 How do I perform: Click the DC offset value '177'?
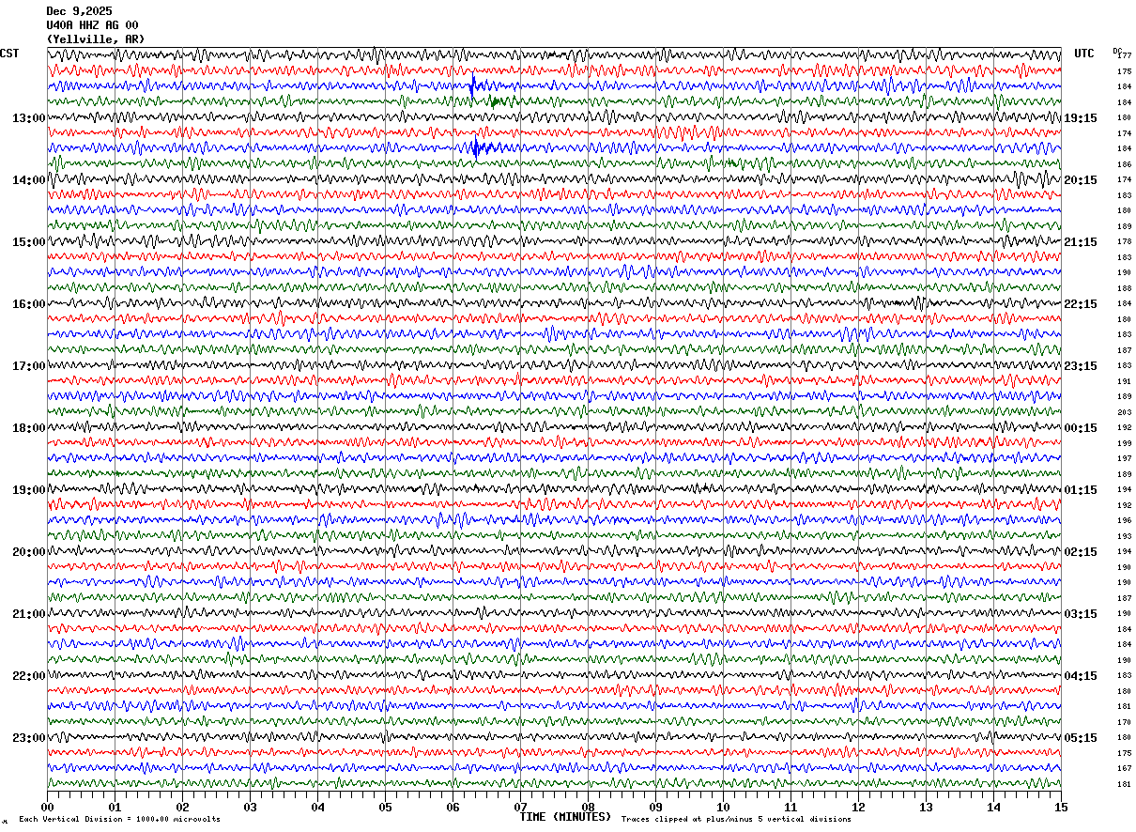pyautogui.click(x=1124, y=56)
